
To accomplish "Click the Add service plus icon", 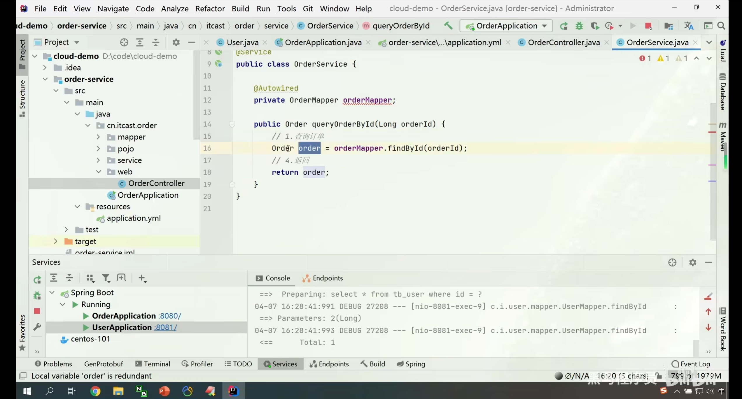I will [142, 278].
